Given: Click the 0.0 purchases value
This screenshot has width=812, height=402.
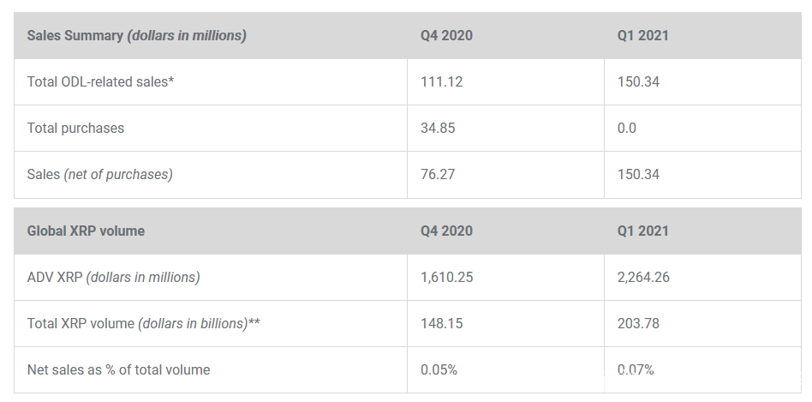Looking at the screenshot, I should point(627,129).
